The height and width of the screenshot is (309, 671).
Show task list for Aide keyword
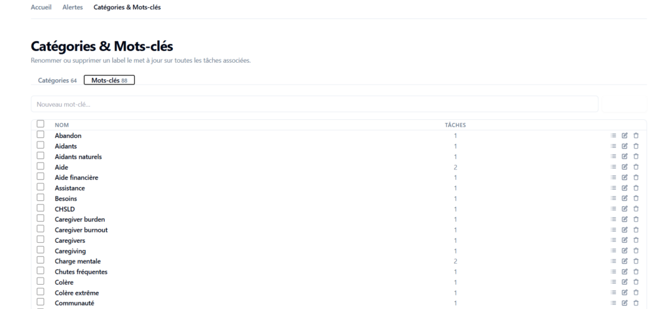(613, 167)
